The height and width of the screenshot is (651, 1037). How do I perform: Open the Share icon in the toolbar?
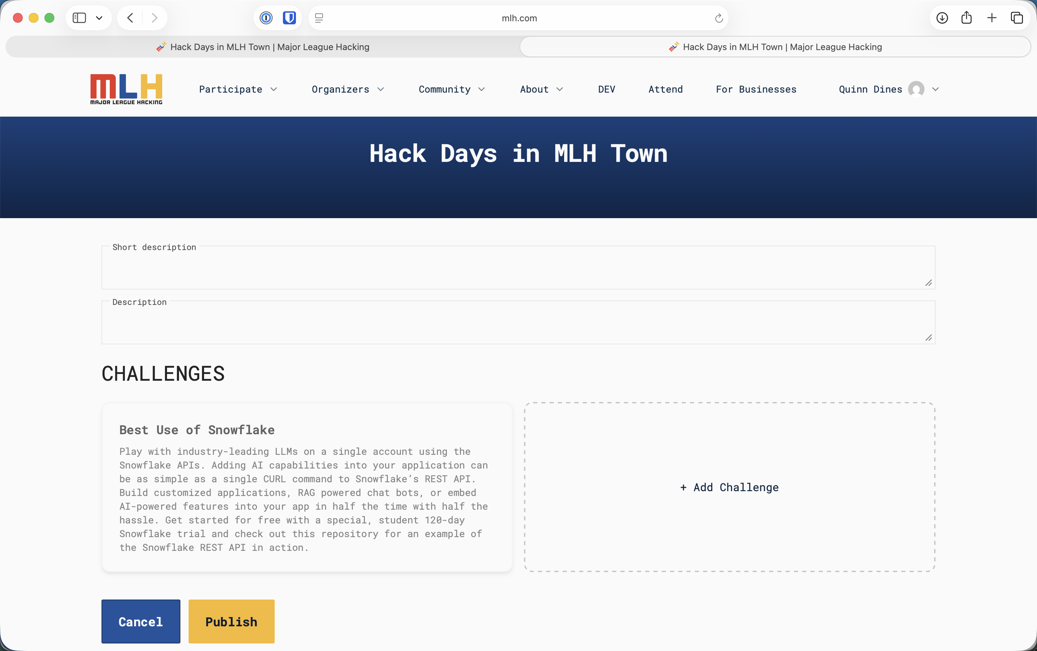(x=966, y=17)
